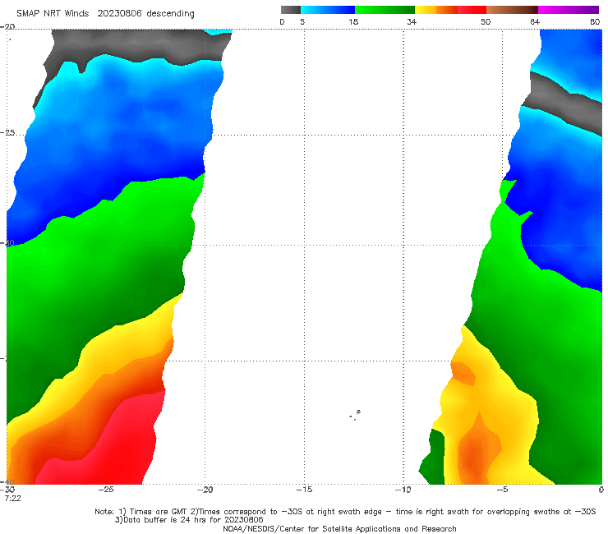The image size is (608, 534).
Task: Click the color bar label "18"
Action: pyautogui.click(x=353, y=21)
